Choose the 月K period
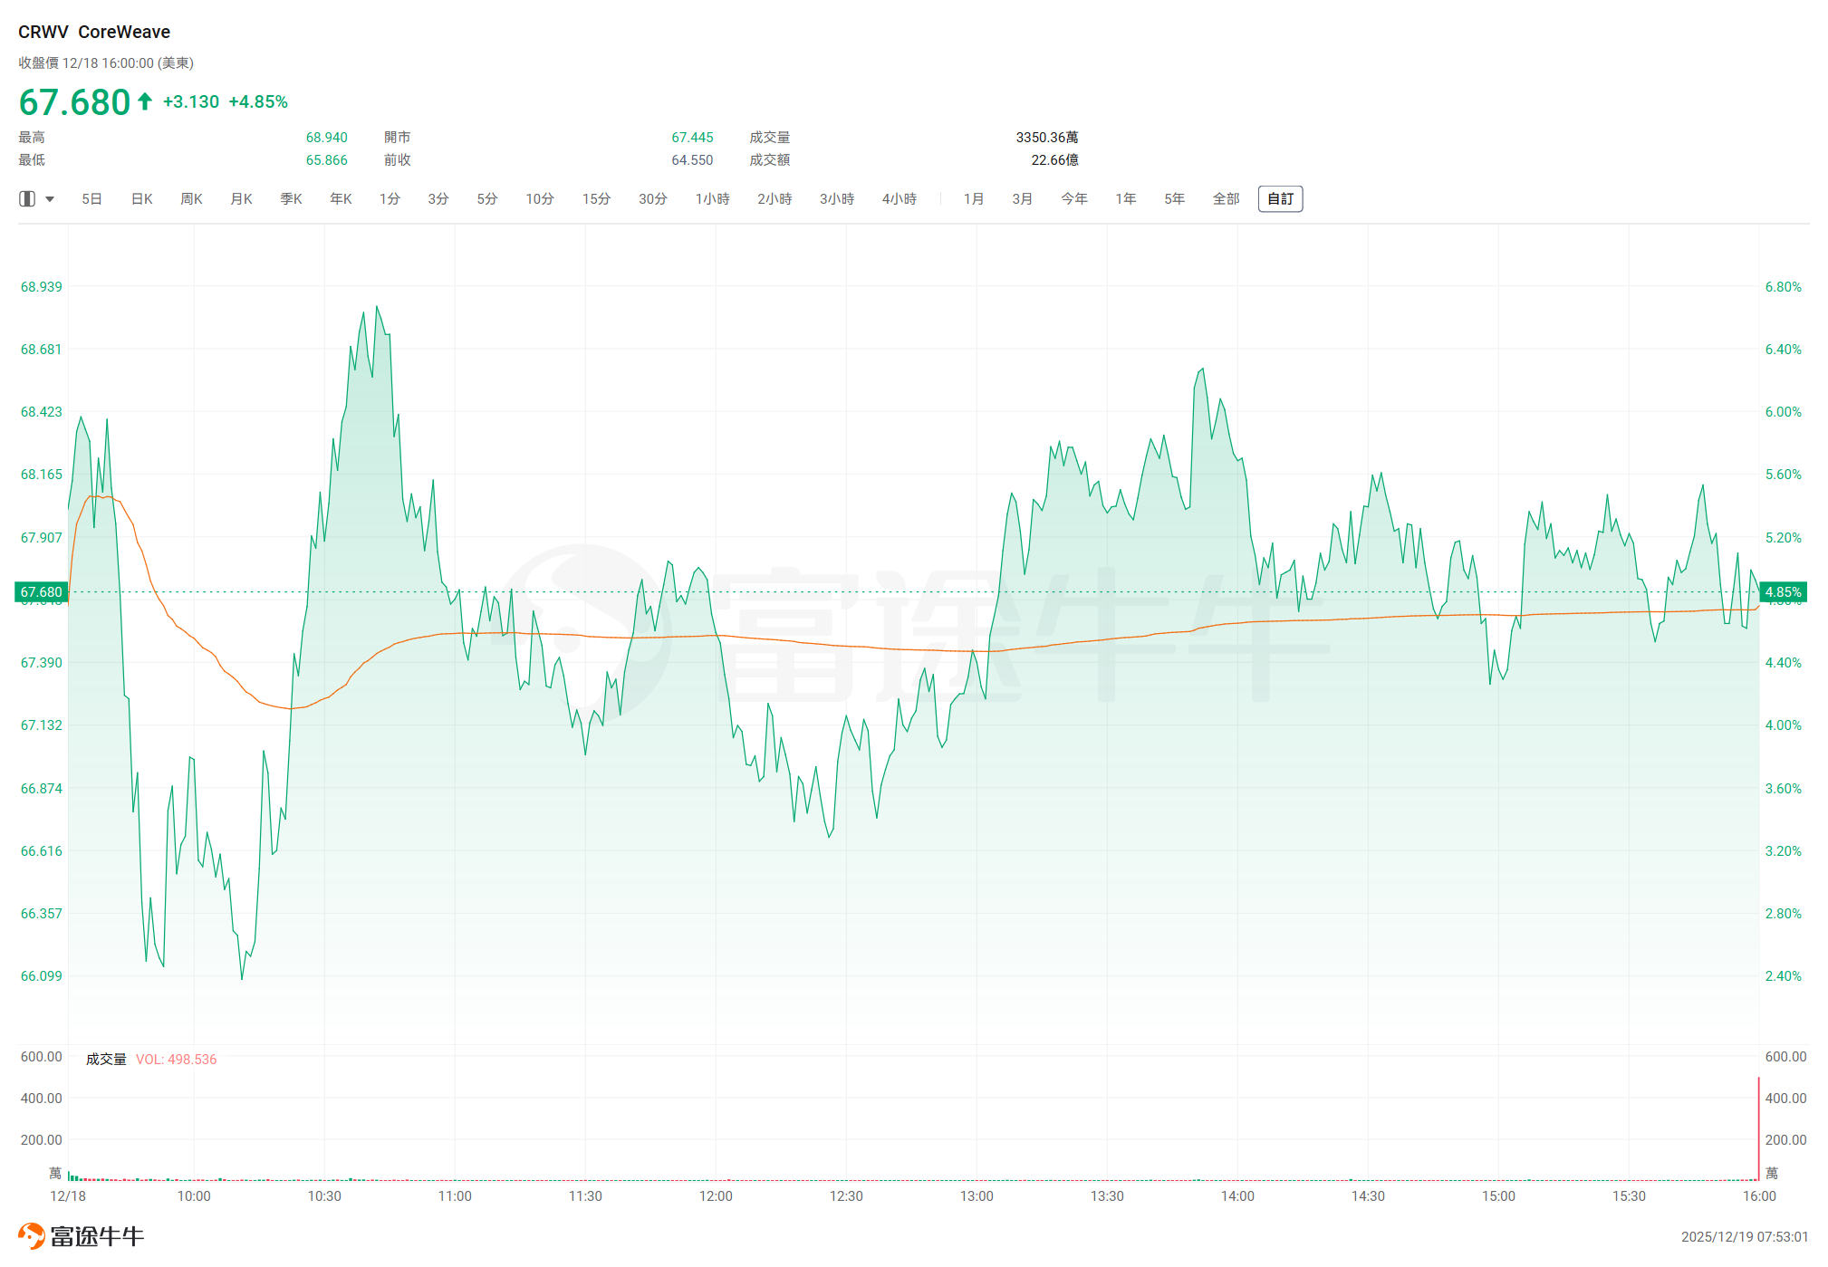 point(241,198)
